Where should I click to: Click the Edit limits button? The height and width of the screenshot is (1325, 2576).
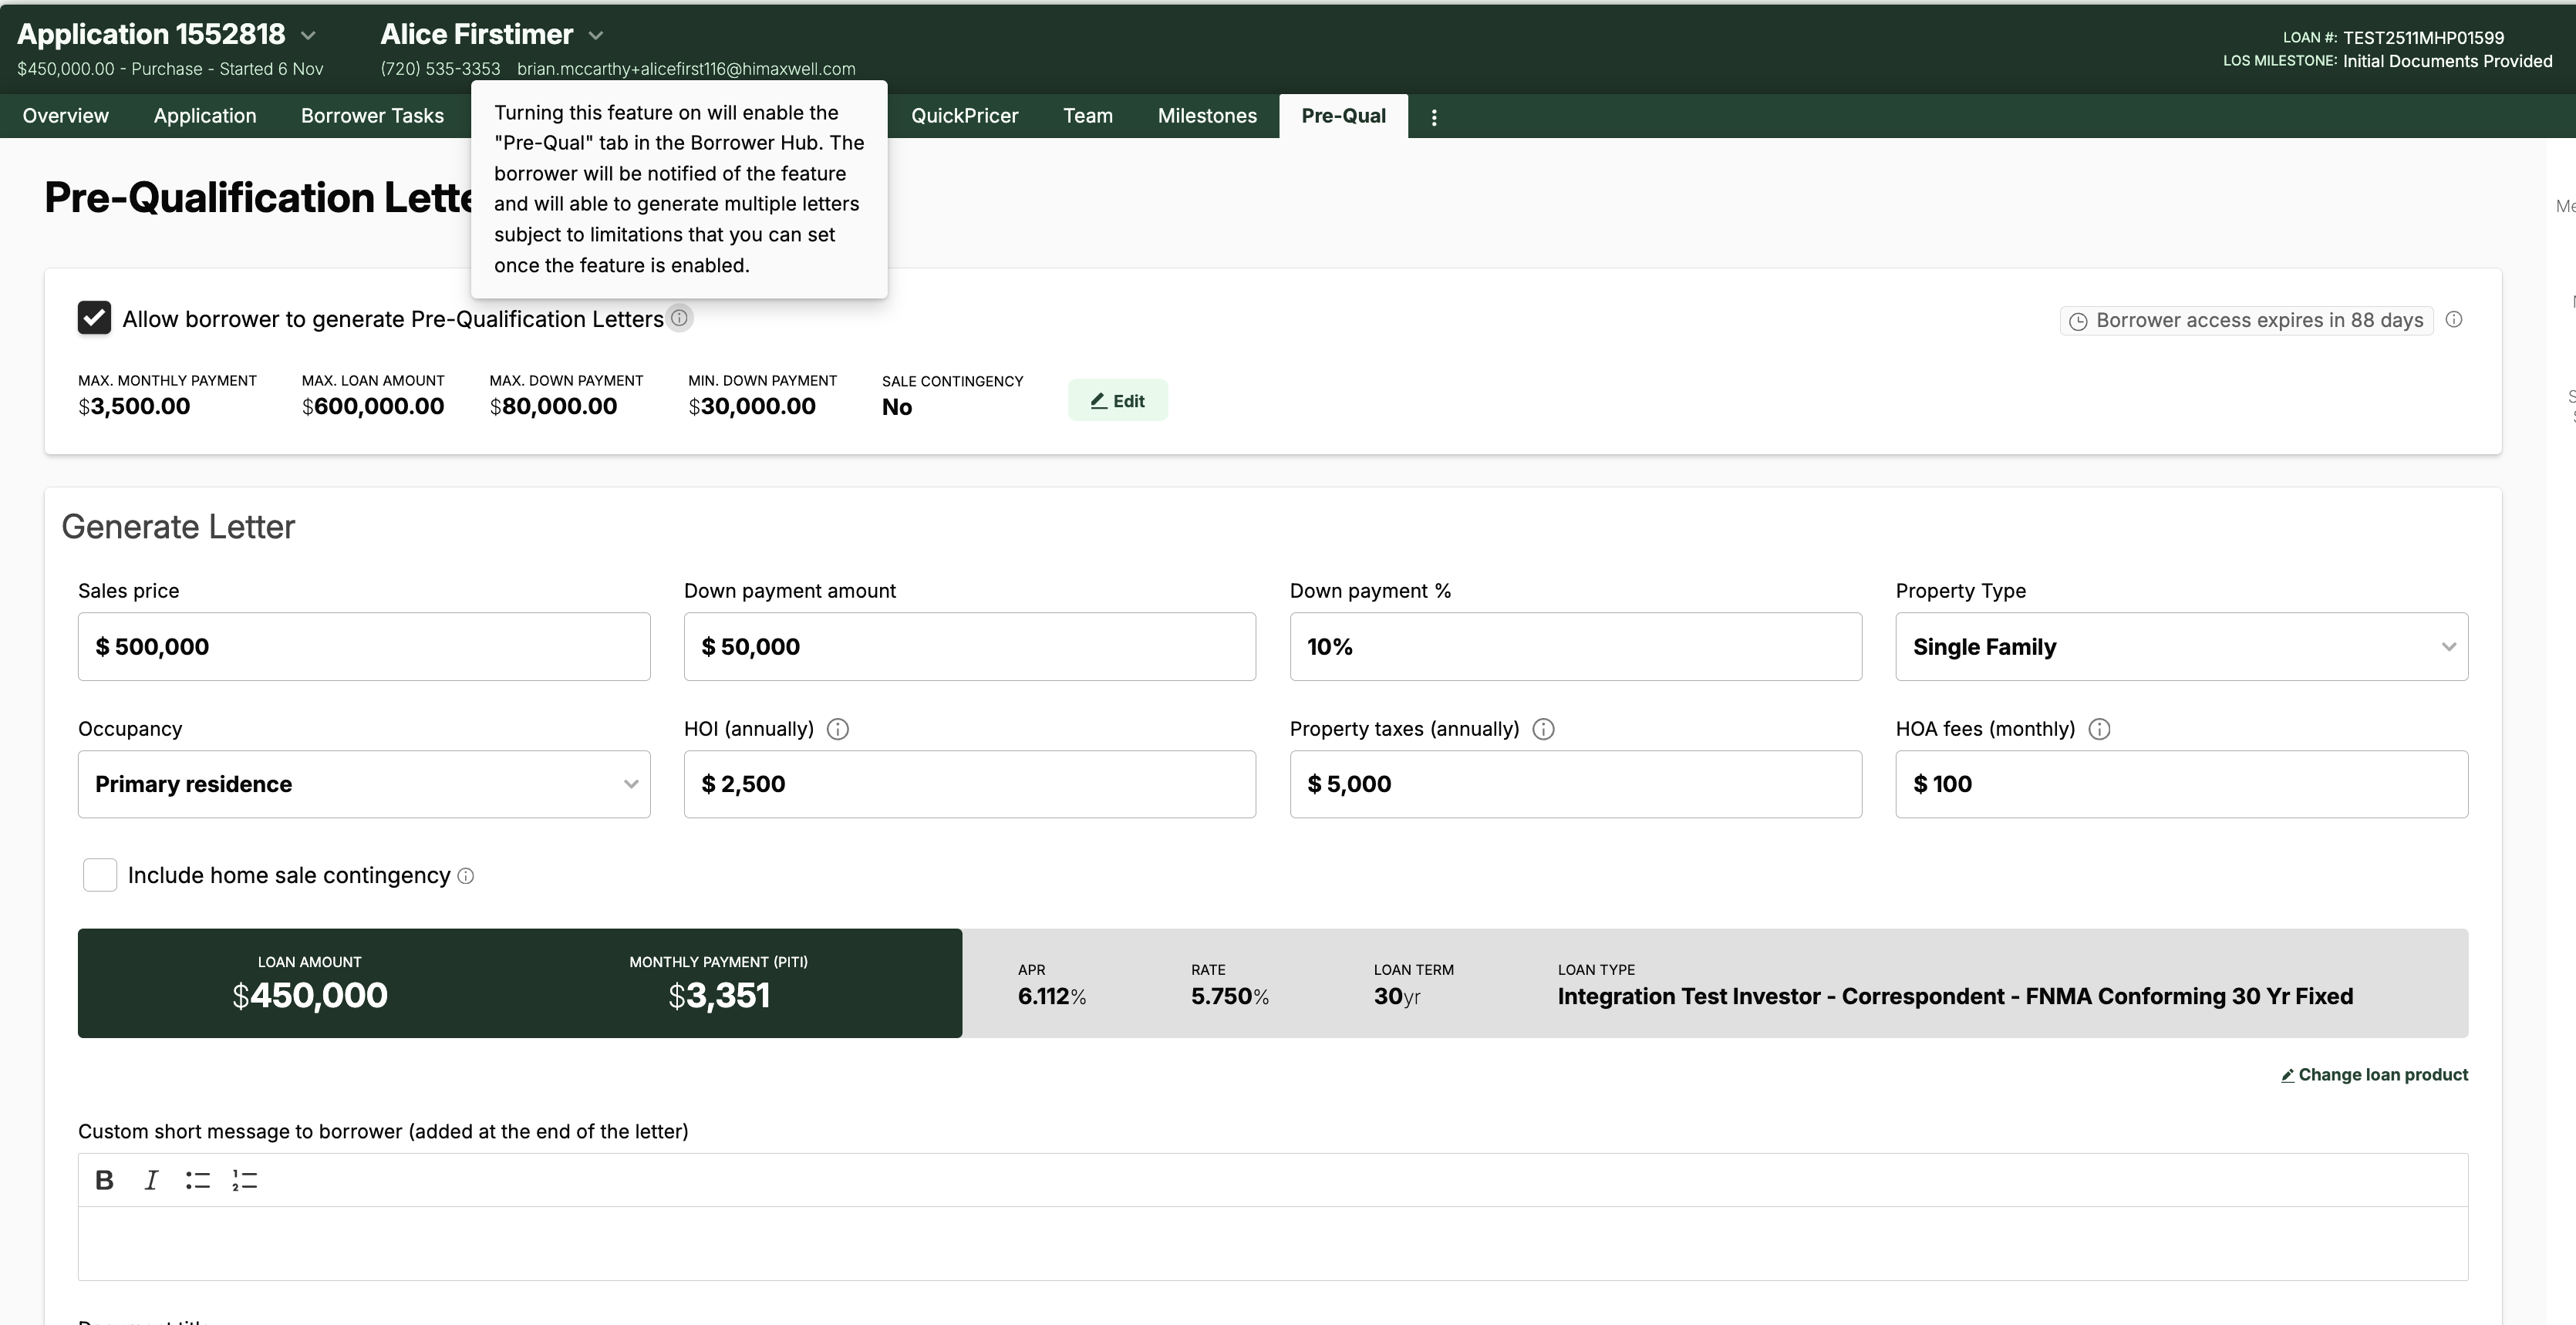tap(1117, 401)
